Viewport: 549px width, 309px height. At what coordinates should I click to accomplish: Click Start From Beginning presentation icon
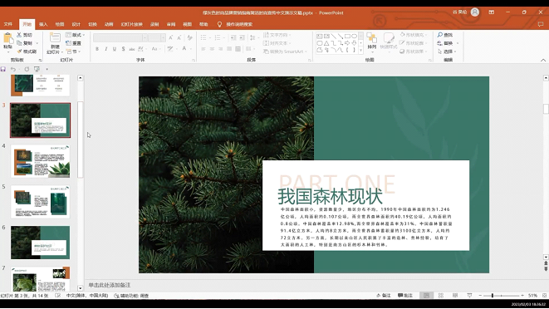[x=37, y=69]
